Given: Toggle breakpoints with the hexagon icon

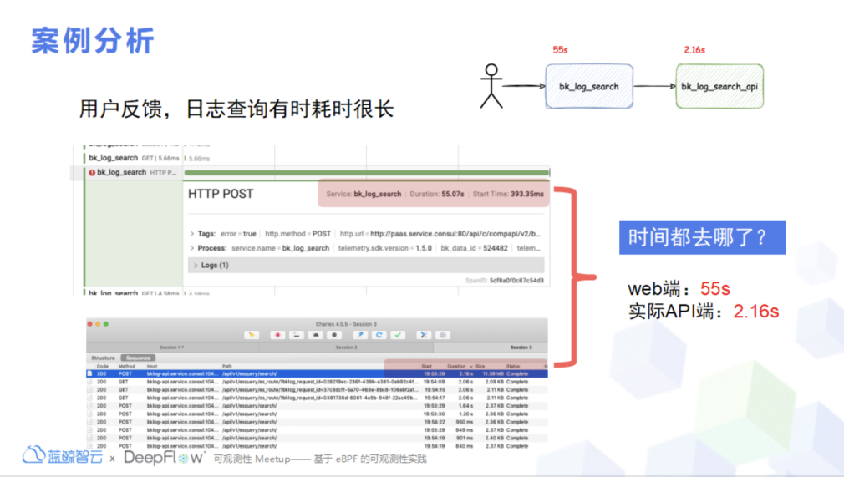Looking at the screenshot, I should [334, 335].
